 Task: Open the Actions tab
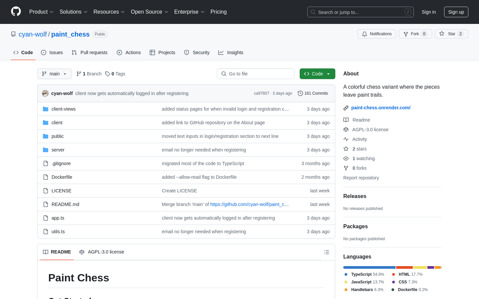tap(129, 52)
